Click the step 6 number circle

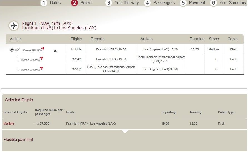click(213, 3)
